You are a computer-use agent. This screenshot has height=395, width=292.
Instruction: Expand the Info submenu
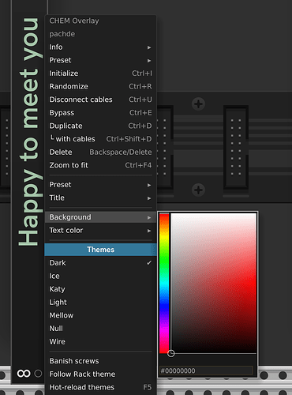(100, 47)
